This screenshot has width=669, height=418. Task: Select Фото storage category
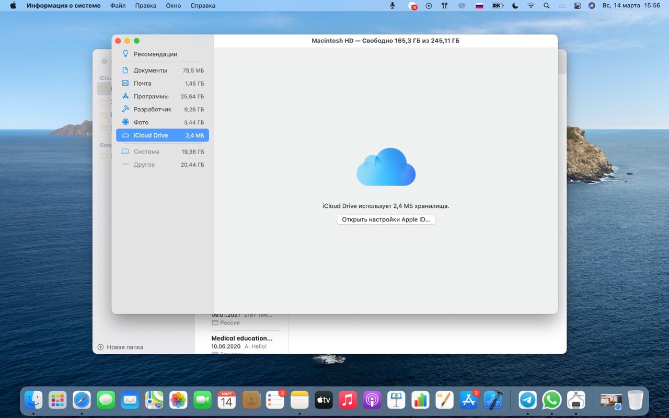(x=162, y=122)
